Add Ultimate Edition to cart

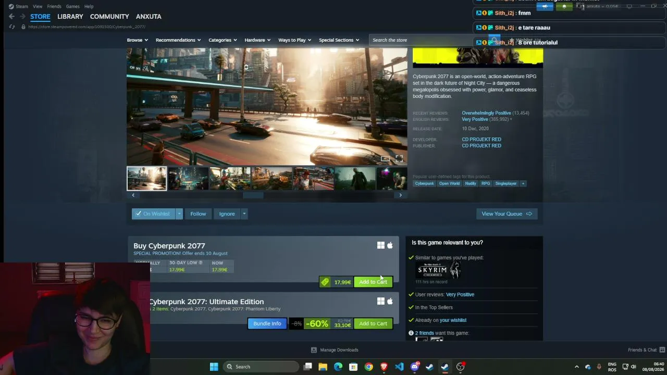(x=373, y=323)
